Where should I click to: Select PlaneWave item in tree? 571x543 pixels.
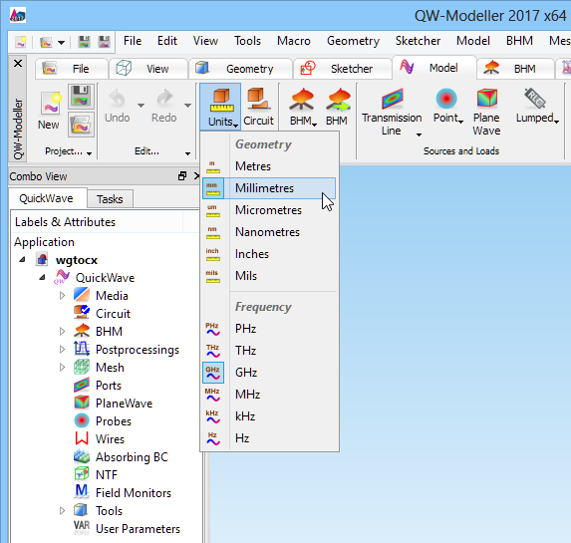[124, 404]
